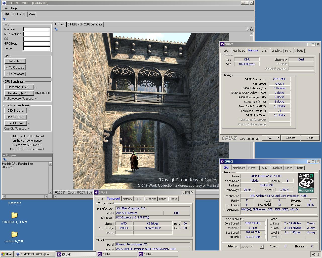Viewport: 322px width, 258px height.
Task: Select the CPU tab in CPU-Z Mainboard window
Action: click(x=100, y=199)
